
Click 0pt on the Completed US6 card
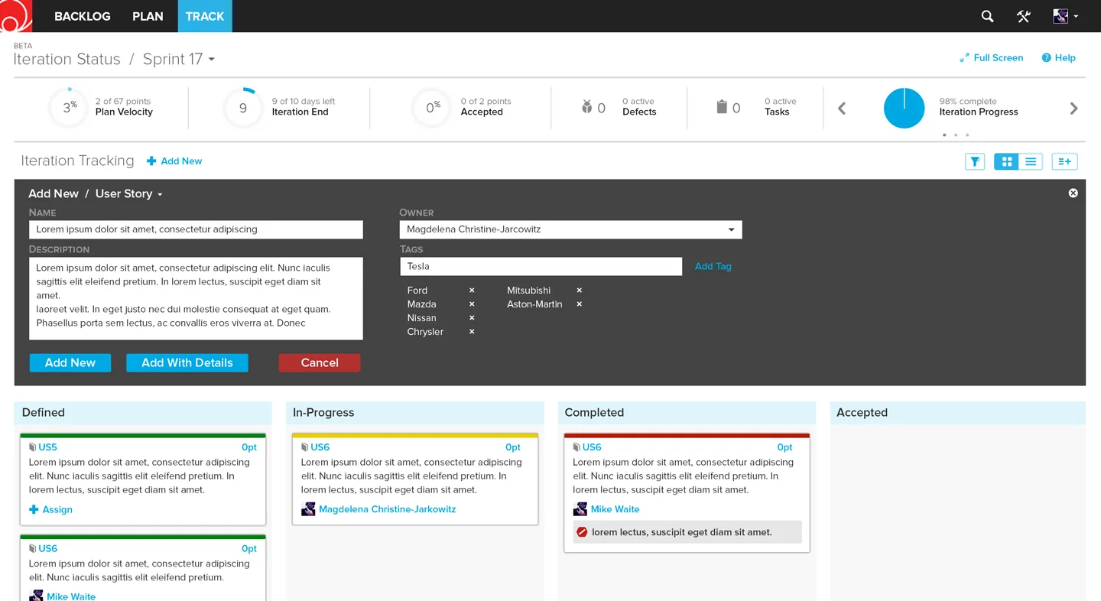coord(784,447)
